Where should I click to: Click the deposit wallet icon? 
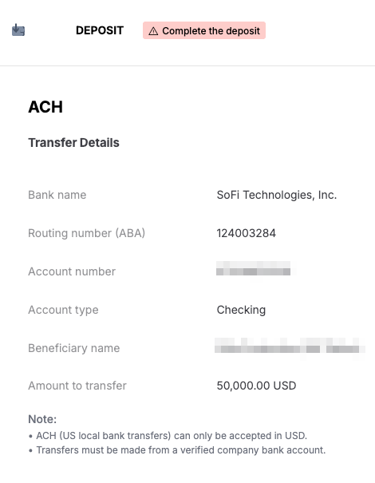[18, 30]
